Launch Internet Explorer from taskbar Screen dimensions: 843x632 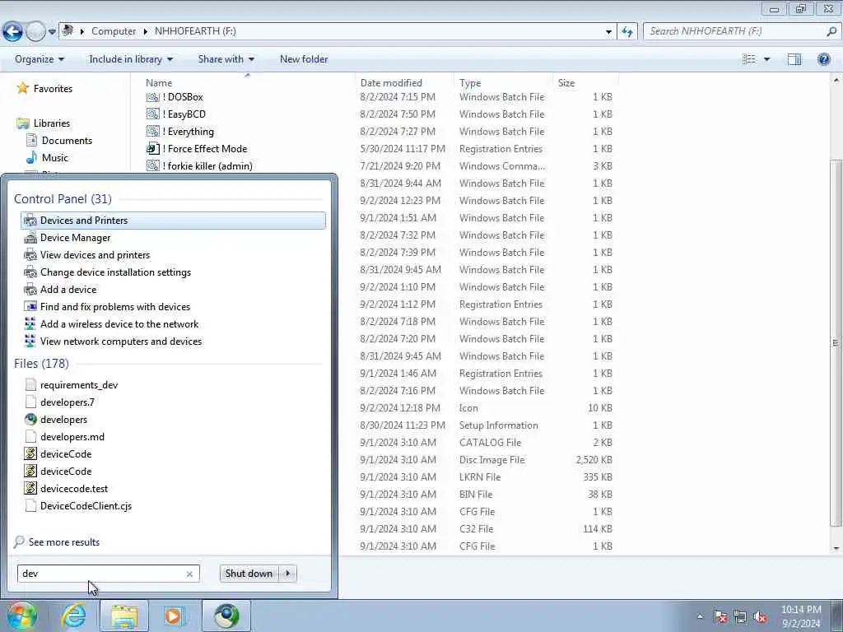coord(73,616)
